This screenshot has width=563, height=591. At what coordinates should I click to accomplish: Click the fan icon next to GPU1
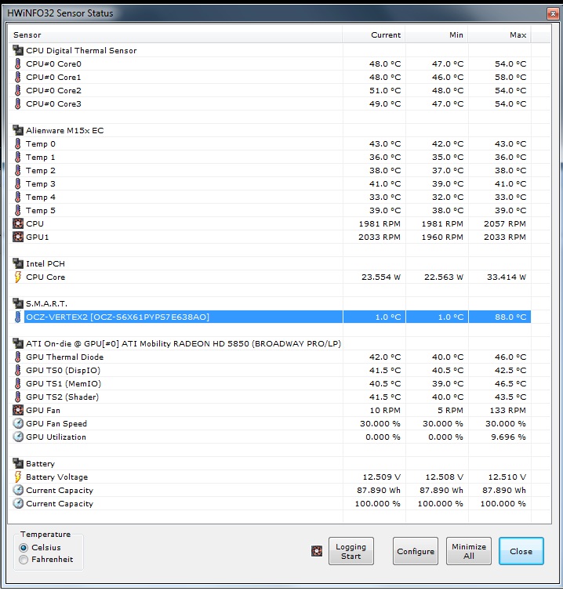[18, 237]
